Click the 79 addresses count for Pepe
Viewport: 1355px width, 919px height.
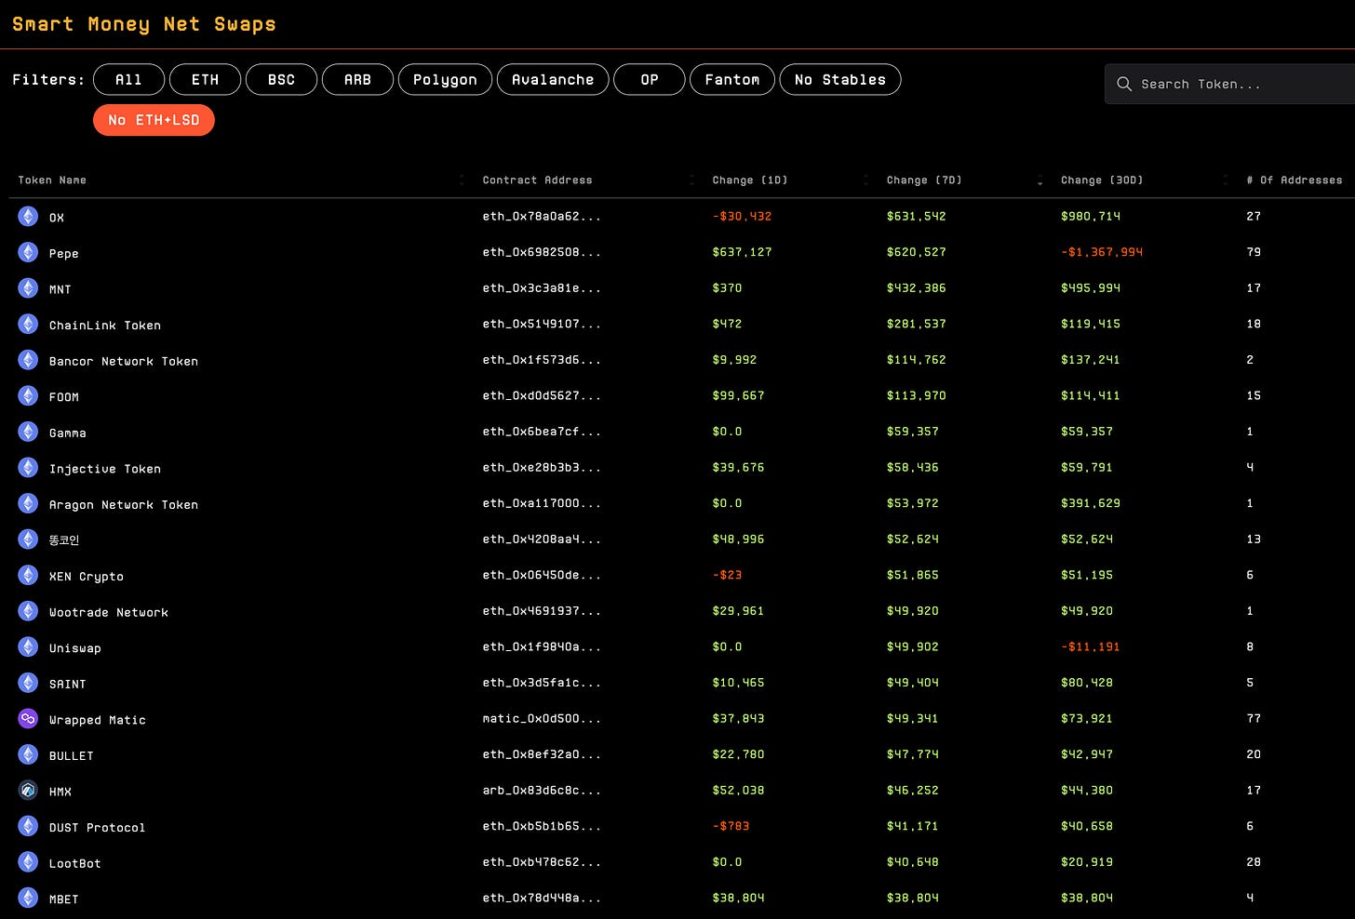point(1254,252)
